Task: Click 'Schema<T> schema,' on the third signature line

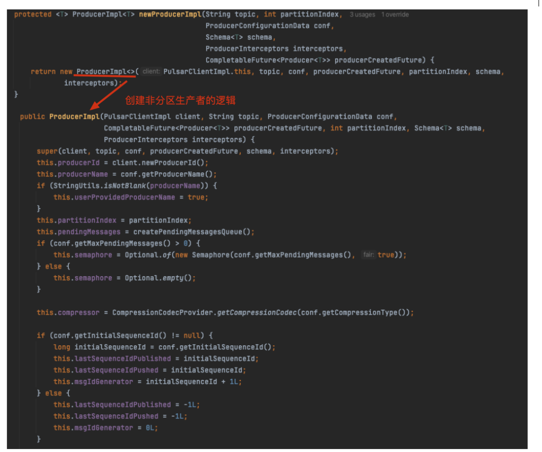Action: point(240,37)
